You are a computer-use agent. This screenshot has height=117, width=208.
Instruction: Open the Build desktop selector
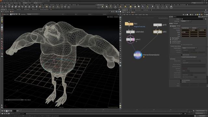click(x=27, y=3)
